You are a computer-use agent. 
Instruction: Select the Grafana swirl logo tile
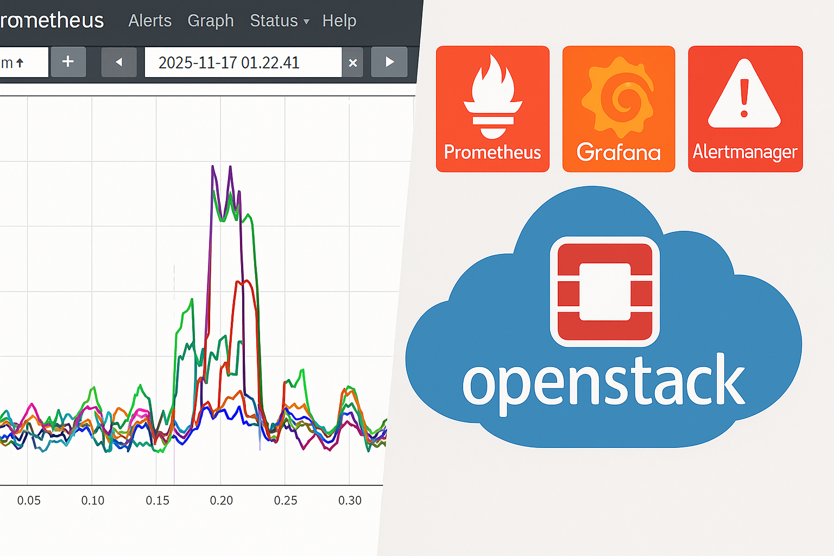618,109
